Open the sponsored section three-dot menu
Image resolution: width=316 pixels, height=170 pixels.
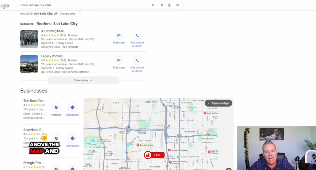pyautogui.click(x=81, y=24)
